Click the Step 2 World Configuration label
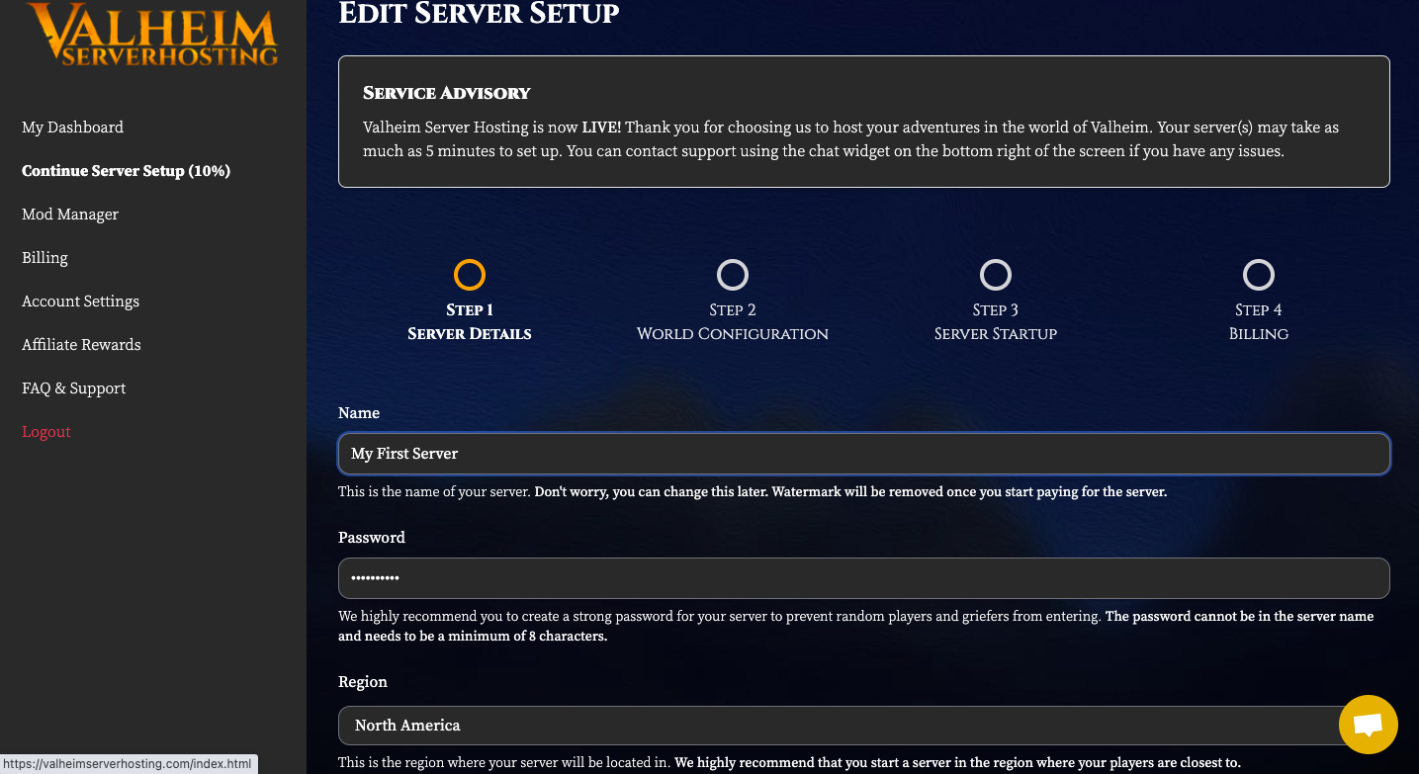This screenshot has height=774, width=1419. point(733,333)
